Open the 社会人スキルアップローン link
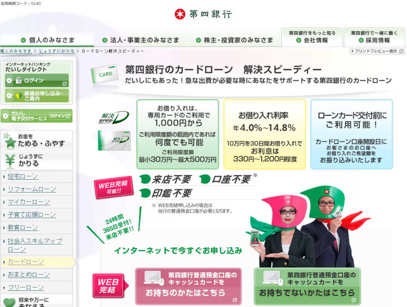 [35, 245]
